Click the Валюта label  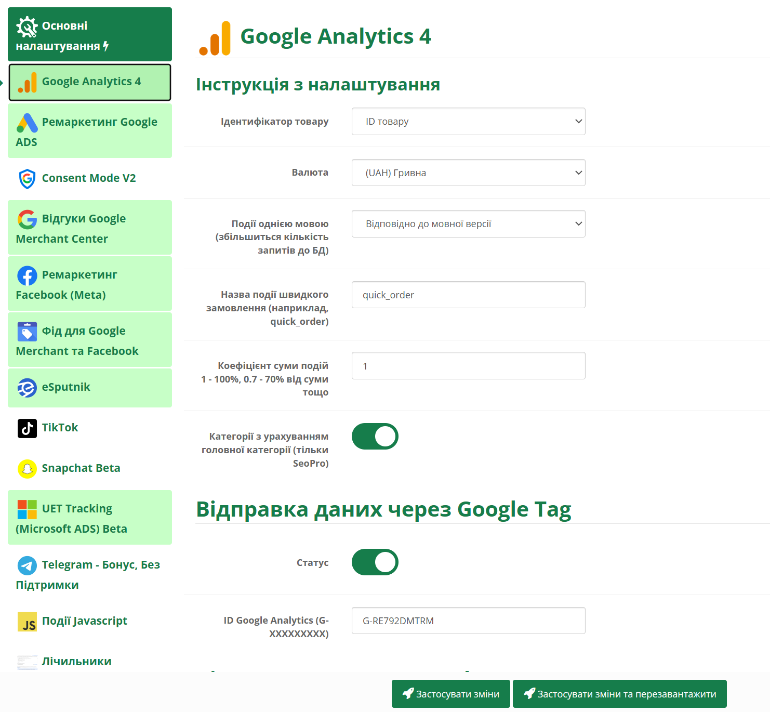point(310,172)
